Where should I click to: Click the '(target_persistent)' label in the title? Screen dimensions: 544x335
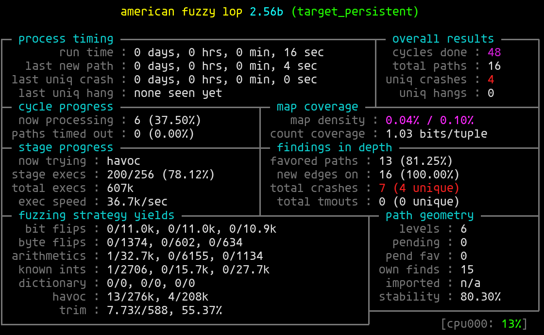click(x=355, y=12)
